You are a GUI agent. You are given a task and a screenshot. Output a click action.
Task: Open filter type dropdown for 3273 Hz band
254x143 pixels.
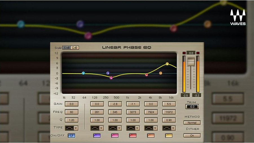coord(137,128)
